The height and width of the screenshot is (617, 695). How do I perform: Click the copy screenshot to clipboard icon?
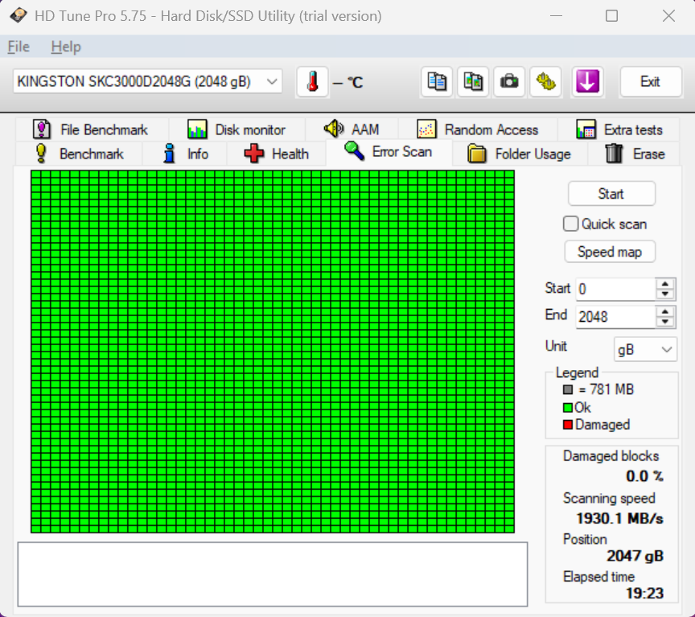point(473,81)
